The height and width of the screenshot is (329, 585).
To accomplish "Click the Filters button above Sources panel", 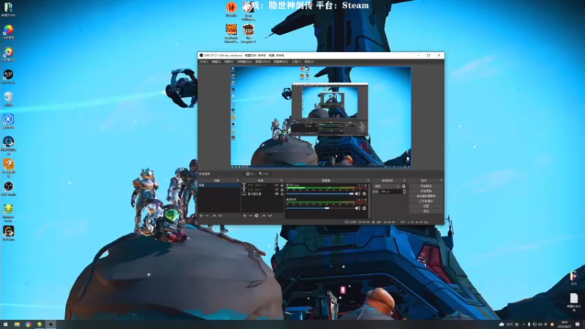I will coord(264,174).
